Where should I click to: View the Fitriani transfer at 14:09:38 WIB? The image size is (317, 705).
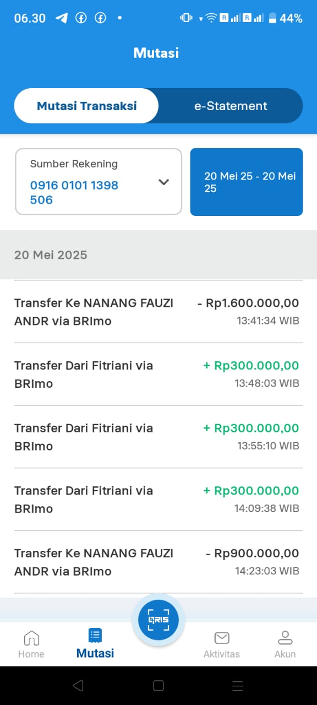tap(158, 500)
